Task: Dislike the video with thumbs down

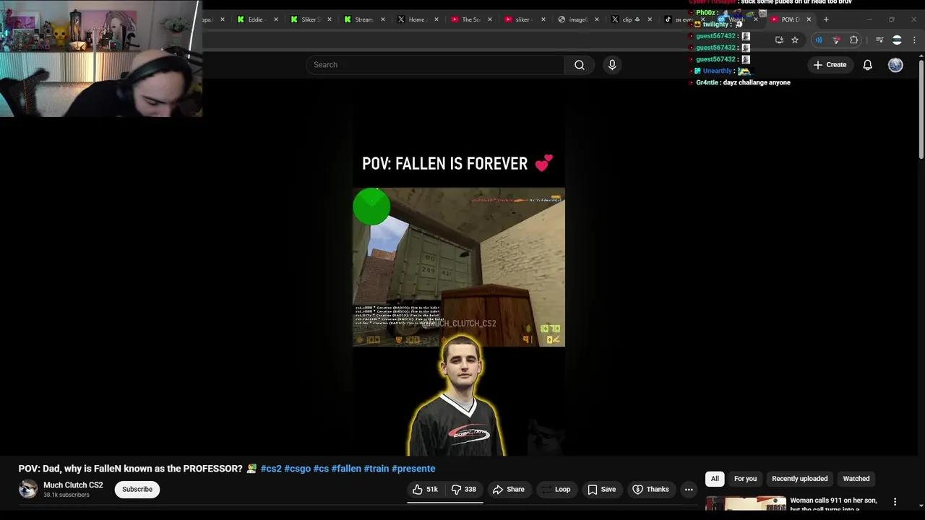Action: 463,490
